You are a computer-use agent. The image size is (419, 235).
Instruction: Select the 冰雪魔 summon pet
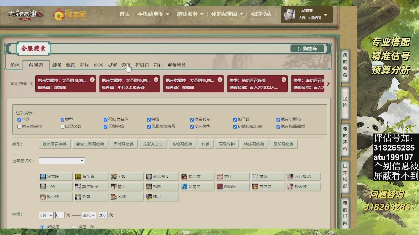(56, 177)
